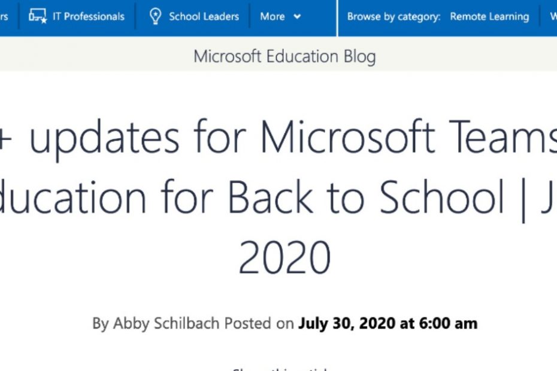557x371 pixels.
Task: Click the cut-off nav item ending in rs
Action: (x=4, y=17)
